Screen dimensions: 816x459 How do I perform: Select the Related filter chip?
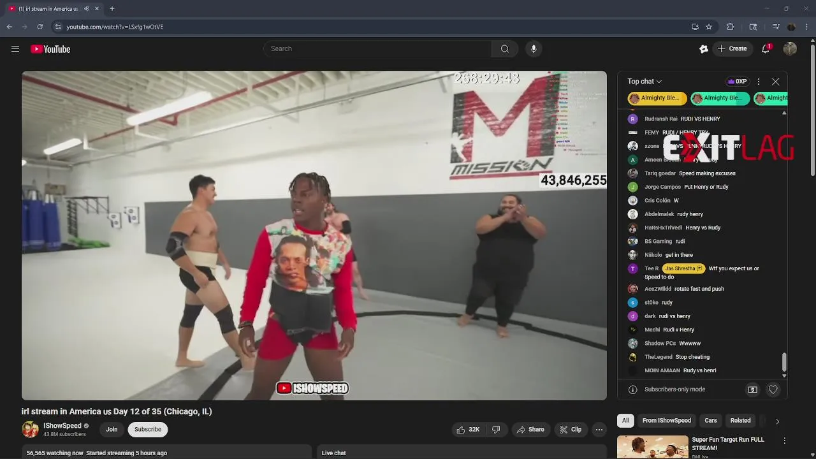click(x=740, y=421)
